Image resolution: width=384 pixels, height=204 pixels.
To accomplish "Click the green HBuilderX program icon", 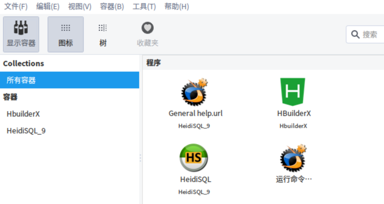I will tap(293, 92).
